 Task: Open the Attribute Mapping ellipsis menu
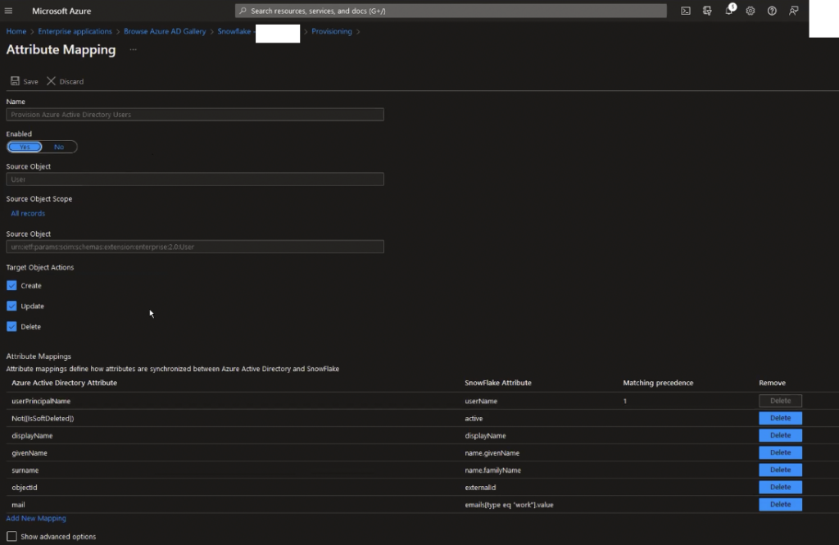132,50
